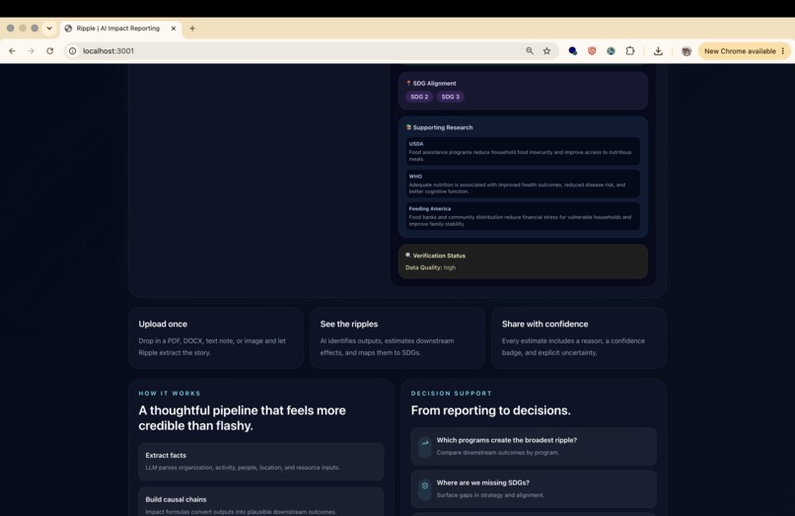
Task: Click trend arrow icon beside broadest ripple
Action: click(x=425, y=444)
